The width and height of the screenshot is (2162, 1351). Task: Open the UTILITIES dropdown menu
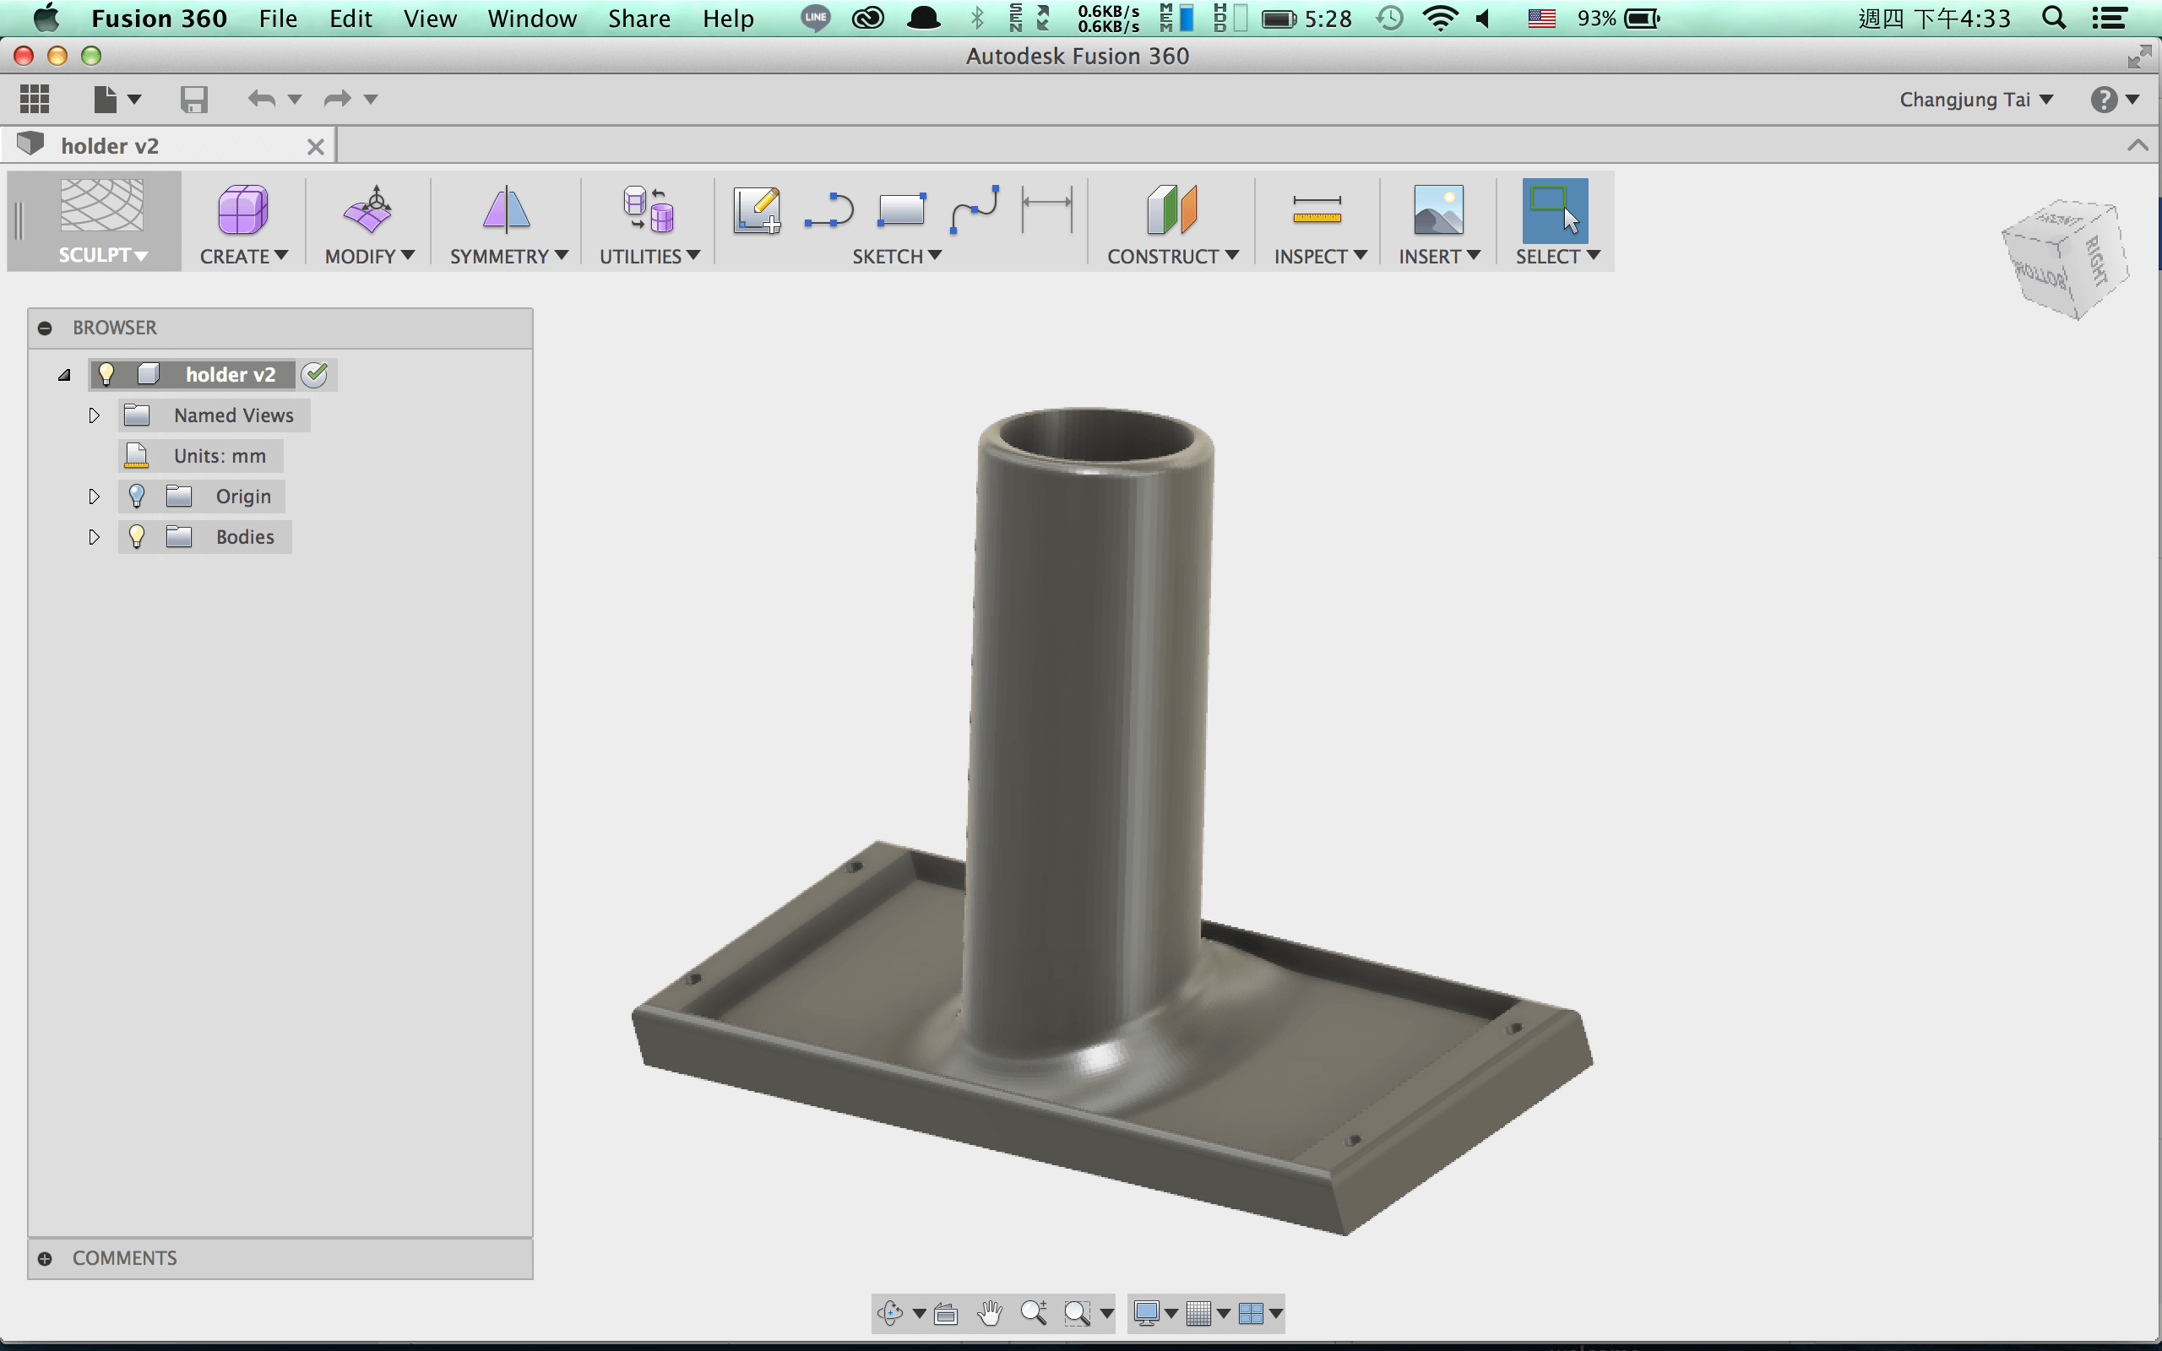[649, 257]
